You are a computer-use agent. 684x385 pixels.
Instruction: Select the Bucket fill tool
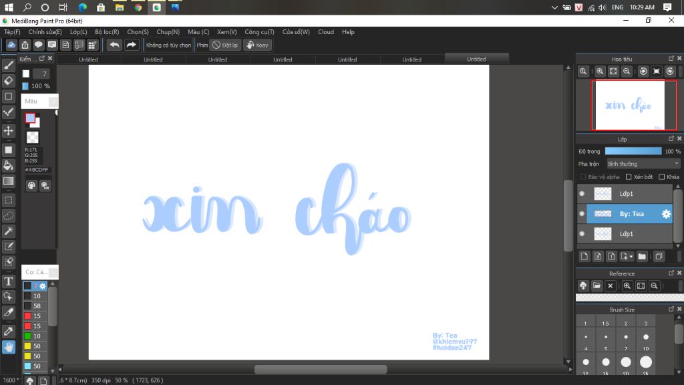8,166
